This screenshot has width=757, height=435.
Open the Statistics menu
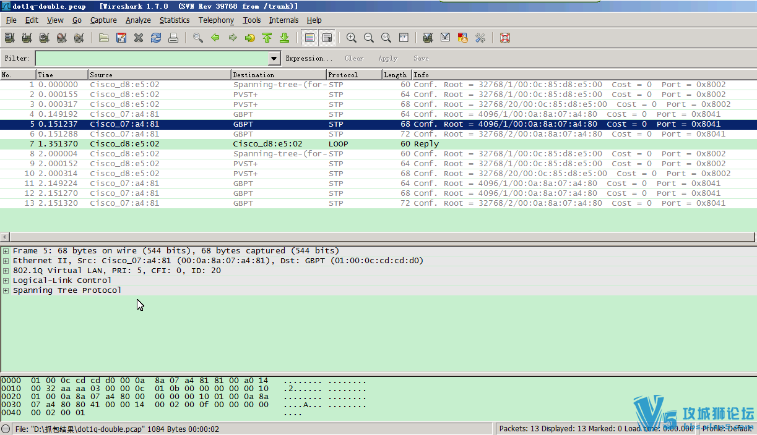pos(175,20)
